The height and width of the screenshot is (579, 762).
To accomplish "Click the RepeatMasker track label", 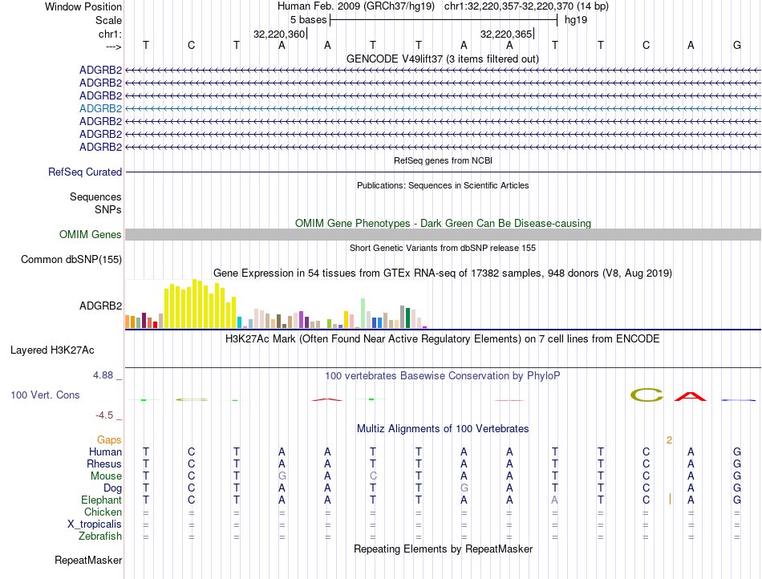I will [x=88, y=560].
